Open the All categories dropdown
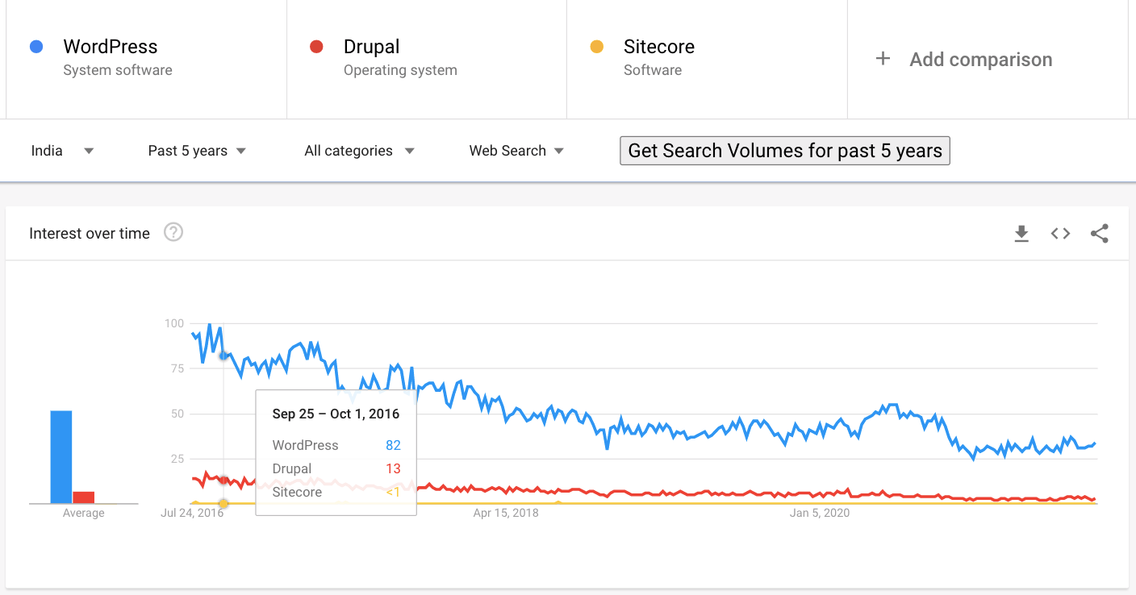Screen dimensions: 1136x595 359,151
